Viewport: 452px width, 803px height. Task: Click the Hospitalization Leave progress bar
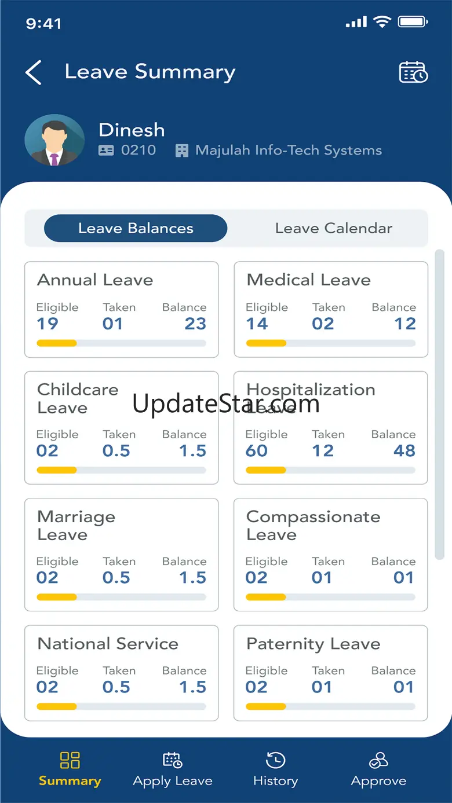331,470
